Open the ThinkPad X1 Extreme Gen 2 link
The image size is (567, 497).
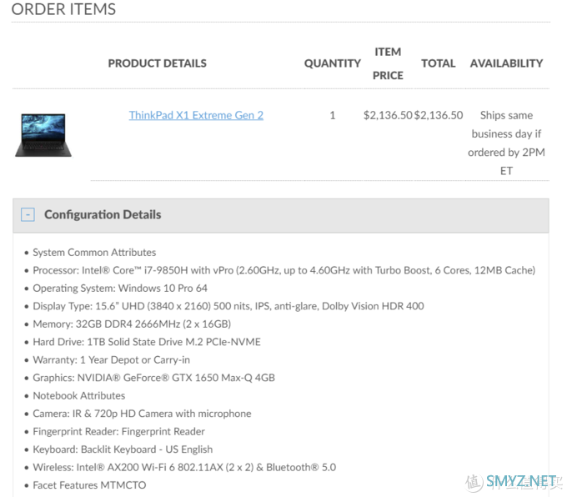point(196,115)
